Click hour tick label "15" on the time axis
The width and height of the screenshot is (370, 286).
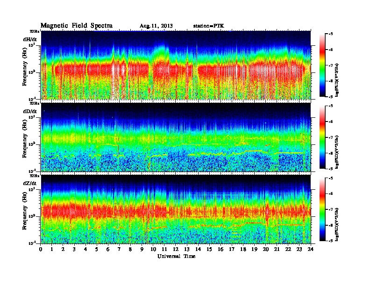[x=210, y=250]
